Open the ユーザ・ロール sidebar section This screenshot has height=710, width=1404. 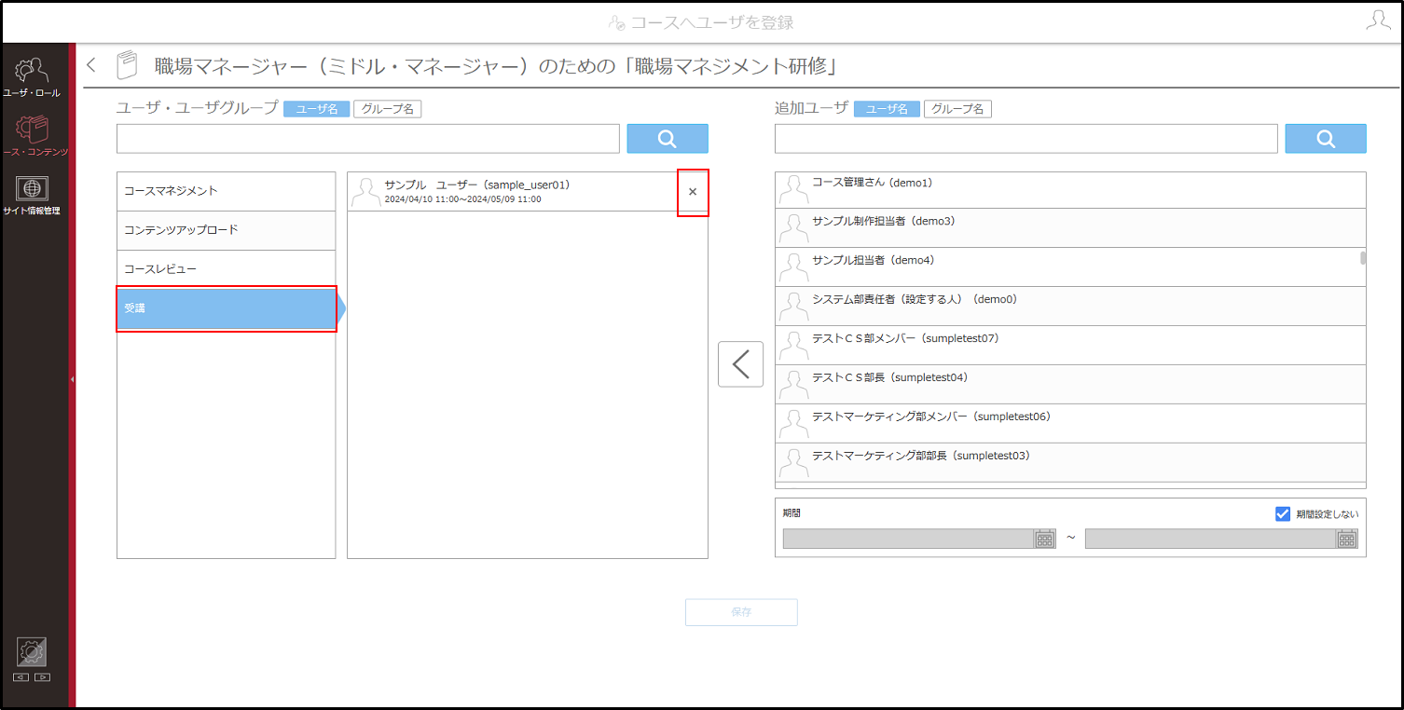(33, 76)
